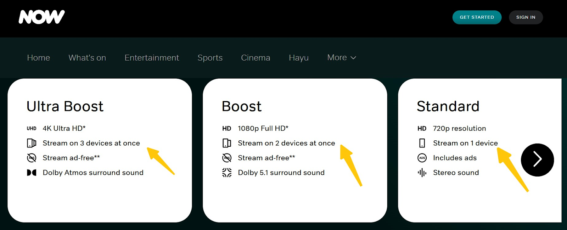This screenshot has height=230, width=567.
Task: Open the What's on page
Action: click(87, 58)
